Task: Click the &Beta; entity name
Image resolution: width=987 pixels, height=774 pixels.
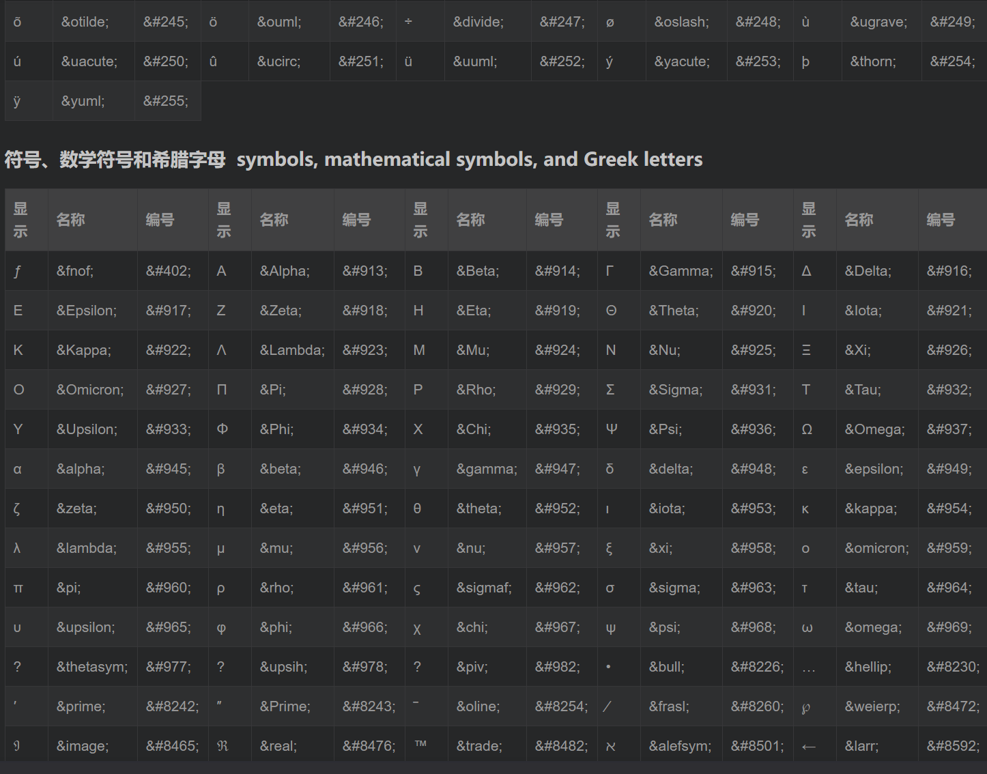Action: pos(478,271)
